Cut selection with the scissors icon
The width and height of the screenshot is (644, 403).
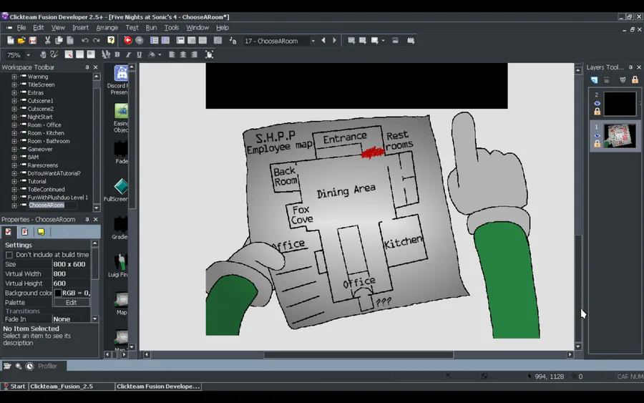(48, 40)
